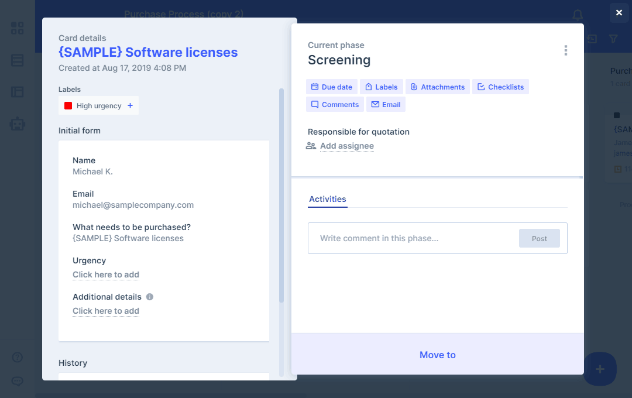
Task: Expand the Move to phase selector
Action: click(437, 355)
